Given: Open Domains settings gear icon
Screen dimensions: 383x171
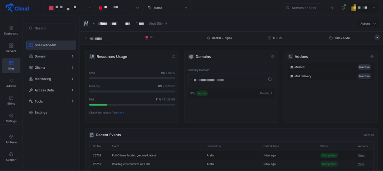Looking at the screenshot, I should pyautogui.click(x=273, y=57).
